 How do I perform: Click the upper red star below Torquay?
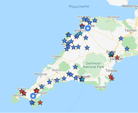(111, 76)
